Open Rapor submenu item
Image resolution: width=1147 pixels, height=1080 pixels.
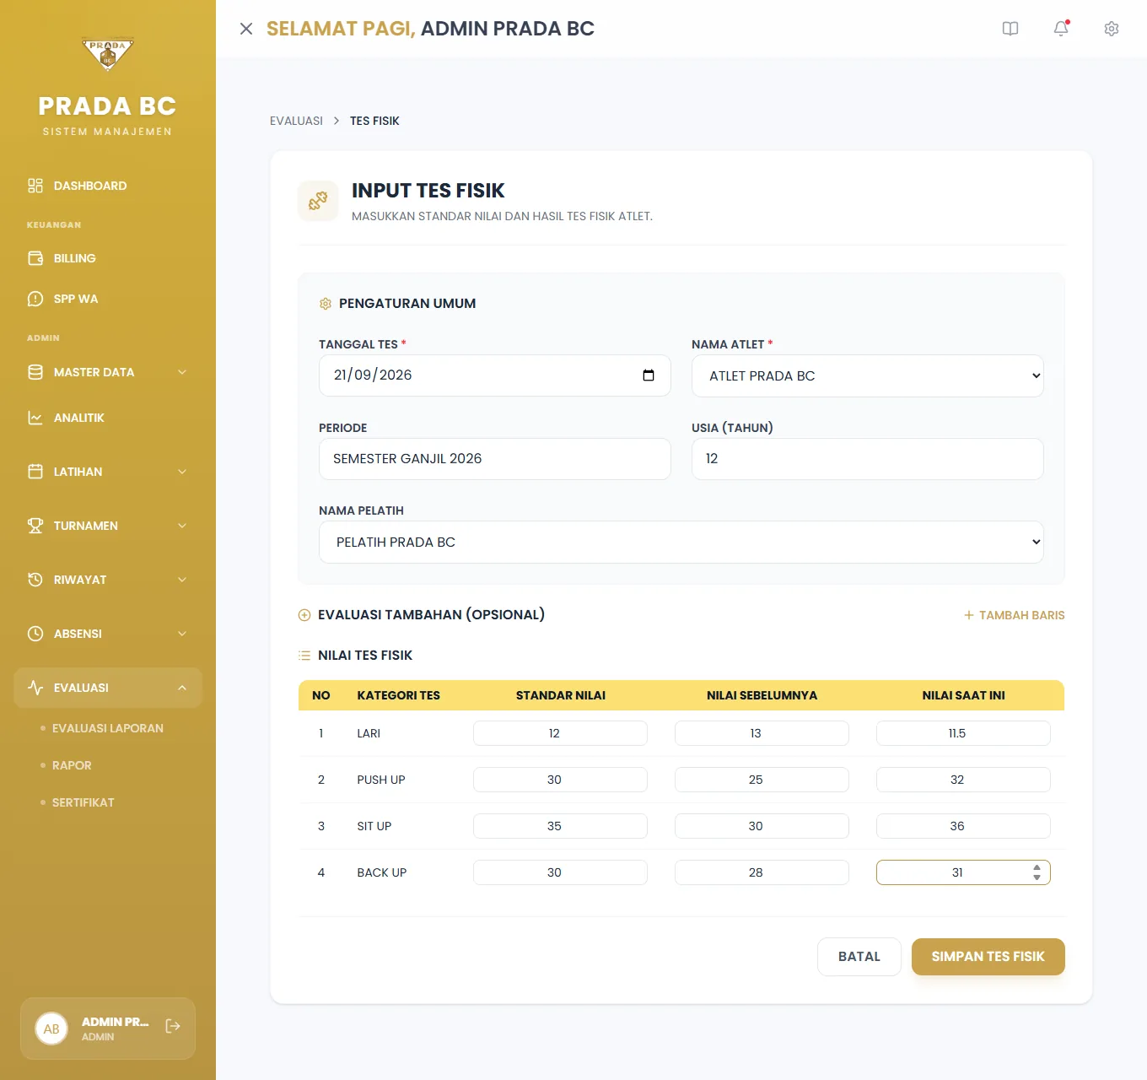[x=72, y=765]
